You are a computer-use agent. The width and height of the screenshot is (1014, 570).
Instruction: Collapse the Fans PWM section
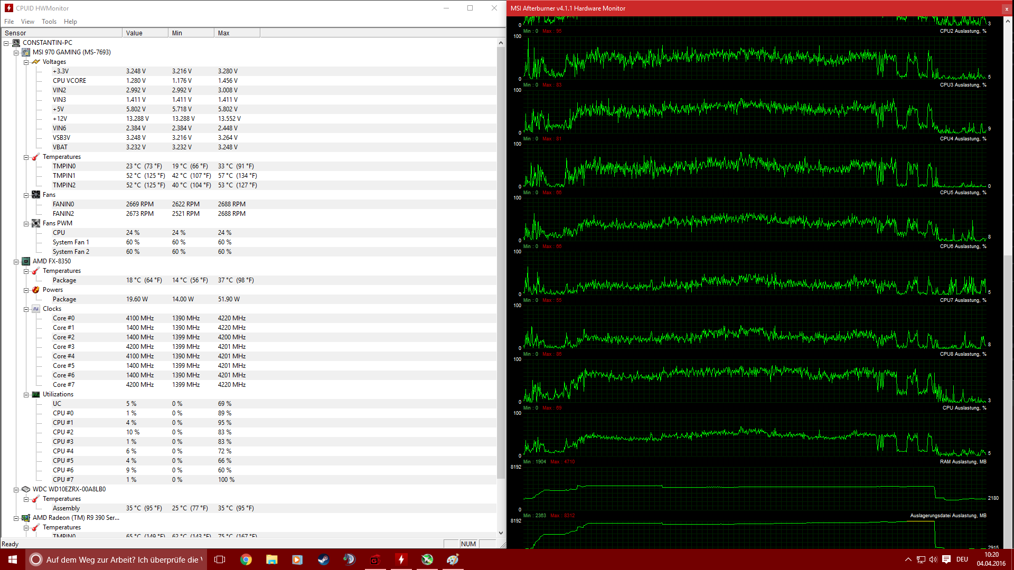point(26,224)
